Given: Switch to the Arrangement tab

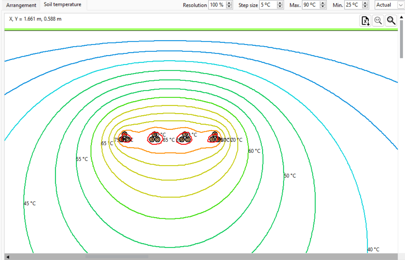Looking at the screenshot, I should (x=21, y=5).
